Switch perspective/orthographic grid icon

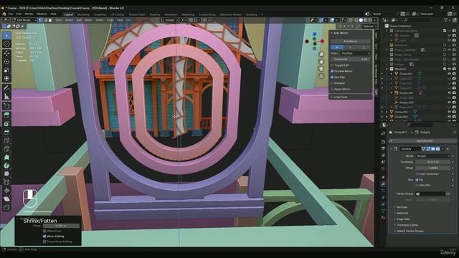(321, 77)
